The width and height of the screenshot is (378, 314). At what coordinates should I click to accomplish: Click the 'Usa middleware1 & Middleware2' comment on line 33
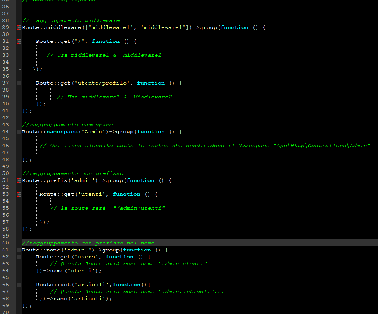pos(104,55)
